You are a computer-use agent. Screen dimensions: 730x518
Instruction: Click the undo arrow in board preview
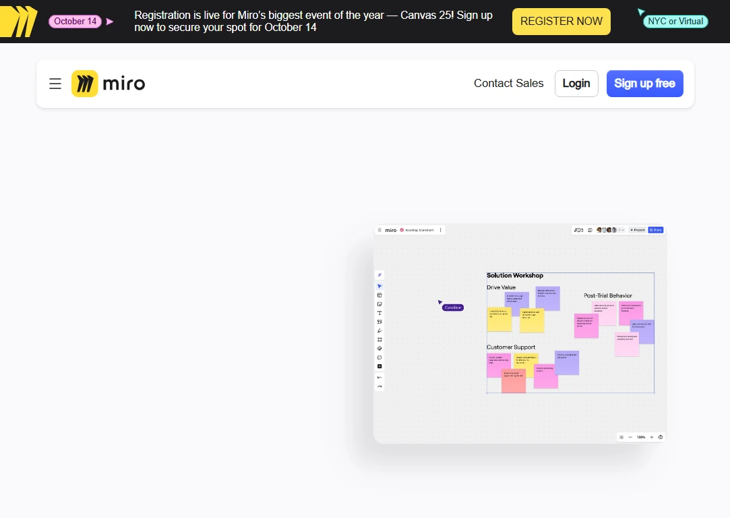[379, 377]
